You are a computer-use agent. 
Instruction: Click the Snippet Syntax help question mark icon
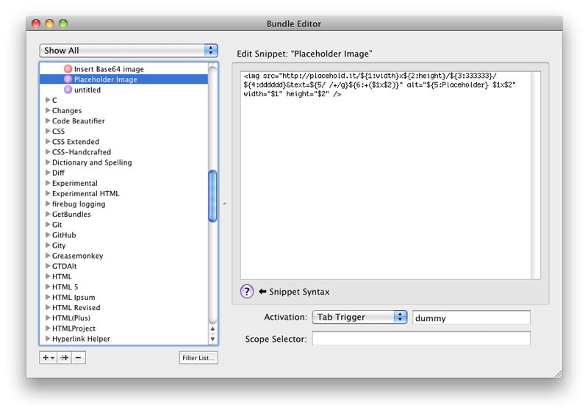click(x=247, y=291)
